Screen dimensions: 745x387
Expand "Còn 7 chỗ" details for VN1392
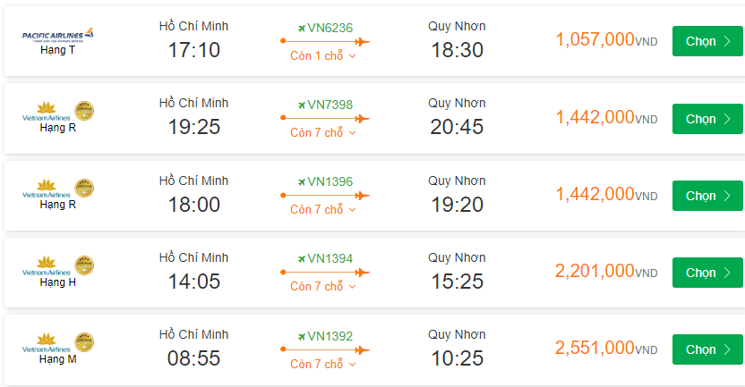click(323, 364)
